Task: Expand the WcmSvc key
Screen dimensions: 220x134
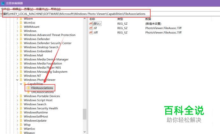Action: [17, 23]
